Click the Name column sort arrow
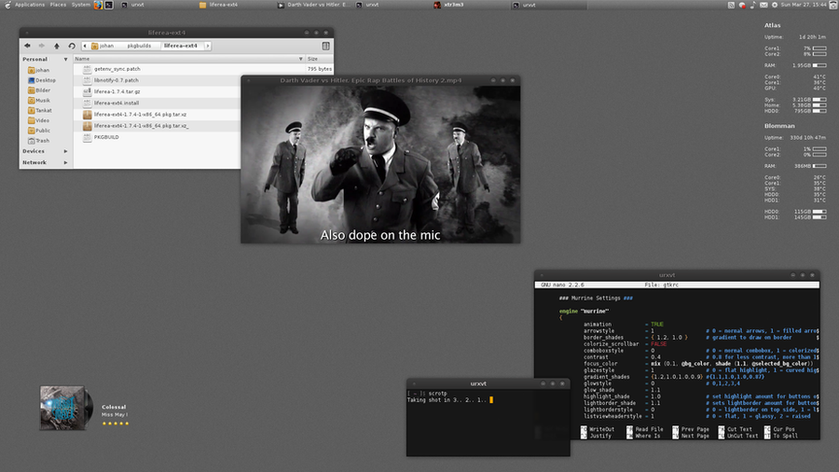The height and width of the screenshot is (472, 839). tap(300, 59)
